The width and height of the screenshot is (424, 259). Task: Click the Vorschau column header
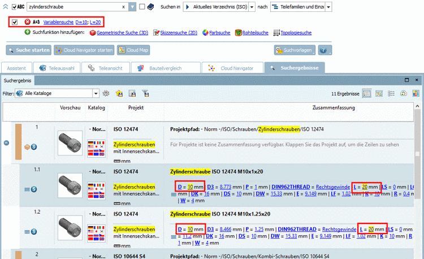tap(70, 108)
